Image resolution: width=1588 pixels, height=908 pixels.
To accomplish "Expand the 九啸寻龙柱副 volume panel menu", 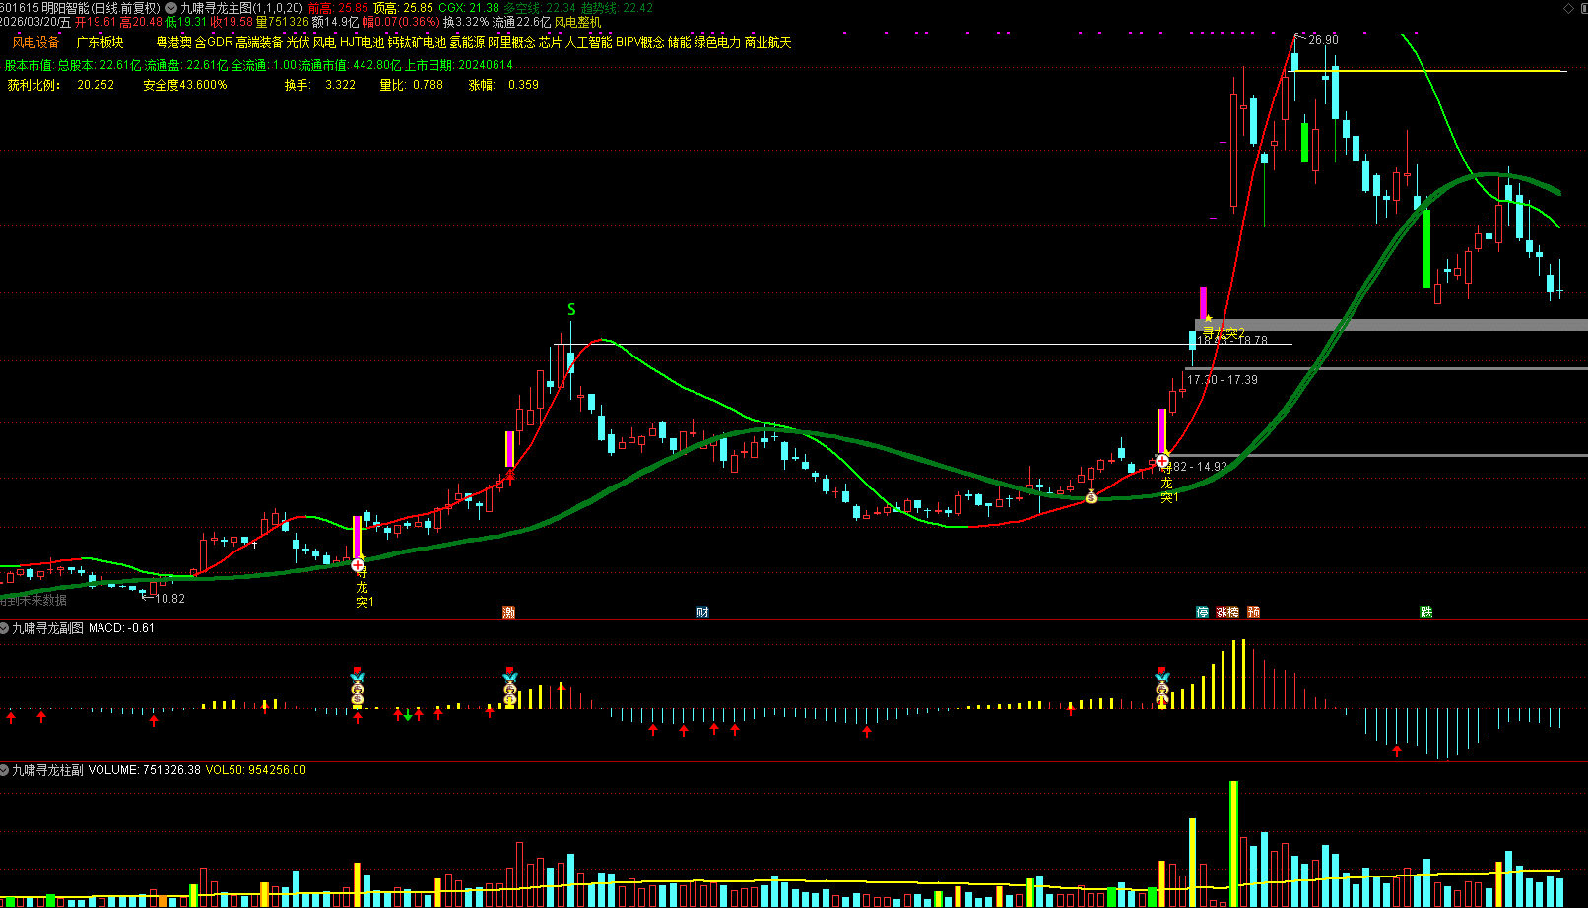I will pyautogui.click(x=5, y=770).
